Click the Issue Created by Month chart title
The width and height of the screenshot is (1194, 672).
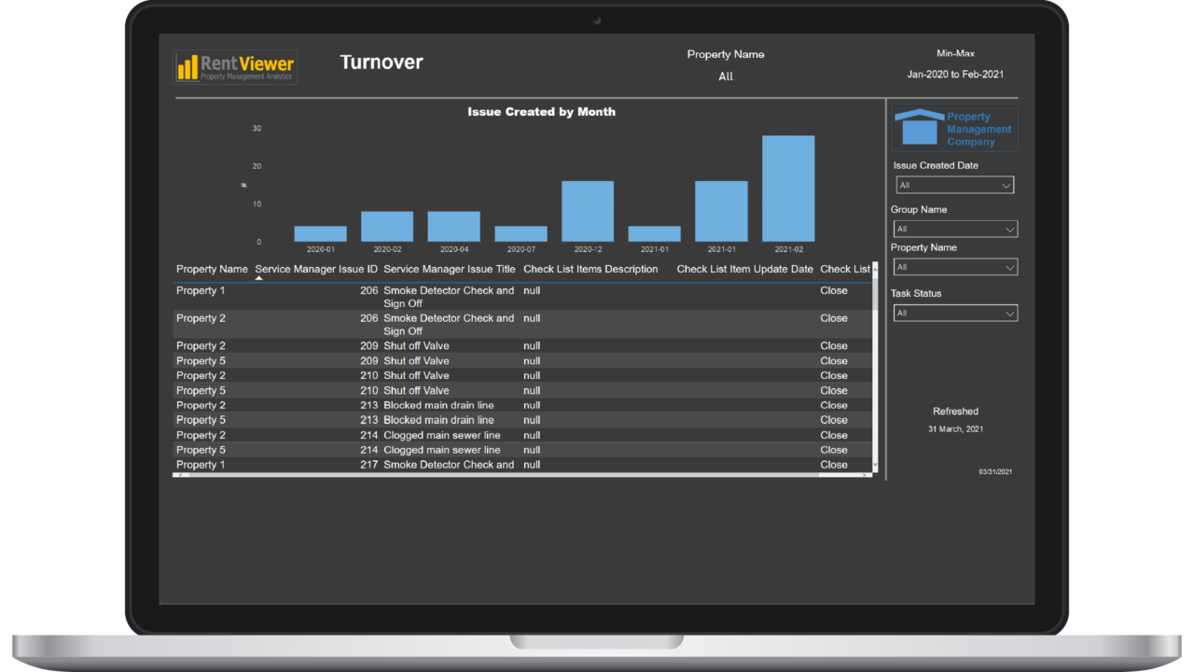pyautogui.click(x=542, y=111)
